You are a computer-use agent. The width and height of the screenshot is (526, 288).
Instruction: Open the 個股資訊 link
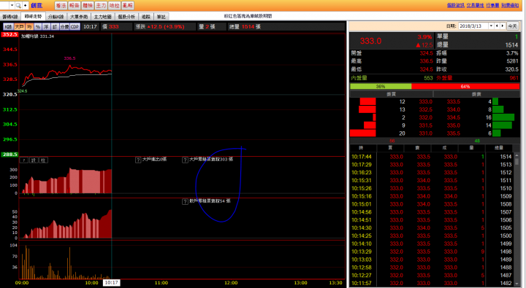[456, 5]
